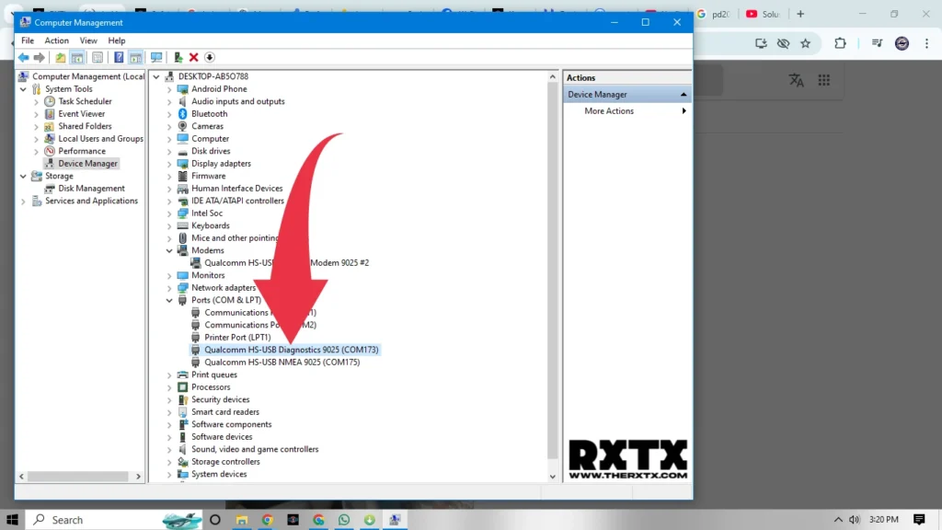
Task: Click the device list vertical scrollbar down arrow
Action: 553,477
